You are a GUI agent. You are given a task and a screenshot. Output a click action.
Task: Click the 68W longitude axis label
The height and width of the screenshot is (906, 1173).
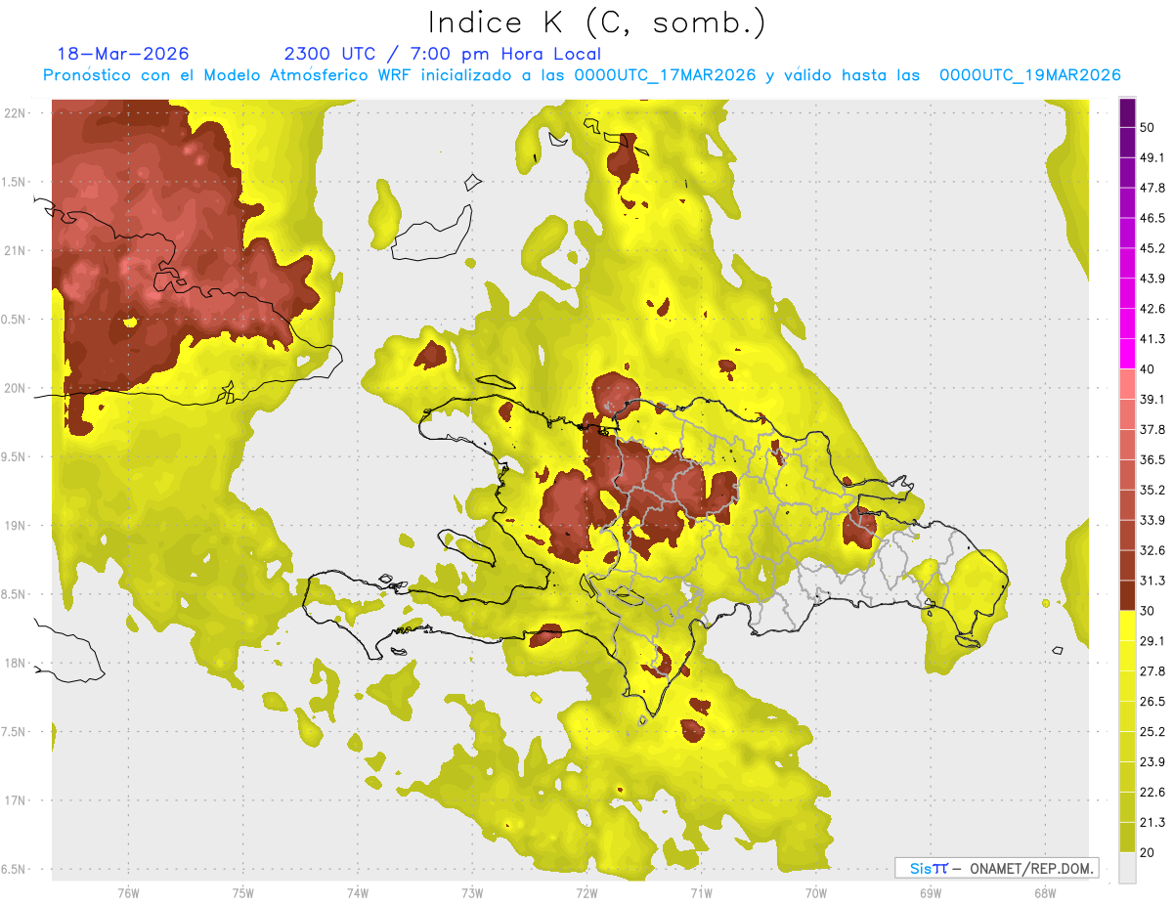coord(1044,893)
